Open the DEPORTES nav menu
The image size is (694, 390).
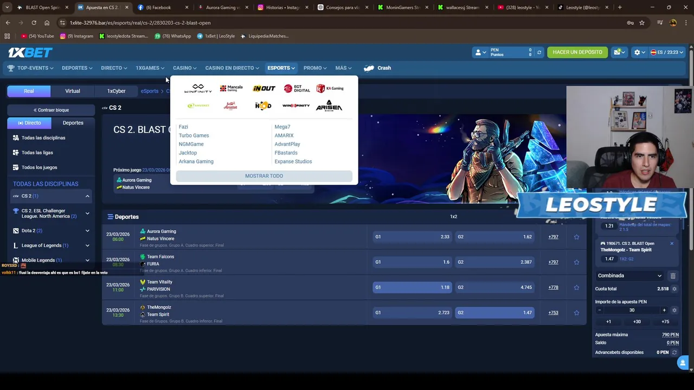click(x=77, y=68)
